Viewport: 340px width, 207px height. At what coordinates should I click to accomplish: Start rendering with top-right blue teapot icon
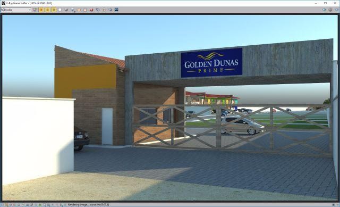[x=324, y=10]
